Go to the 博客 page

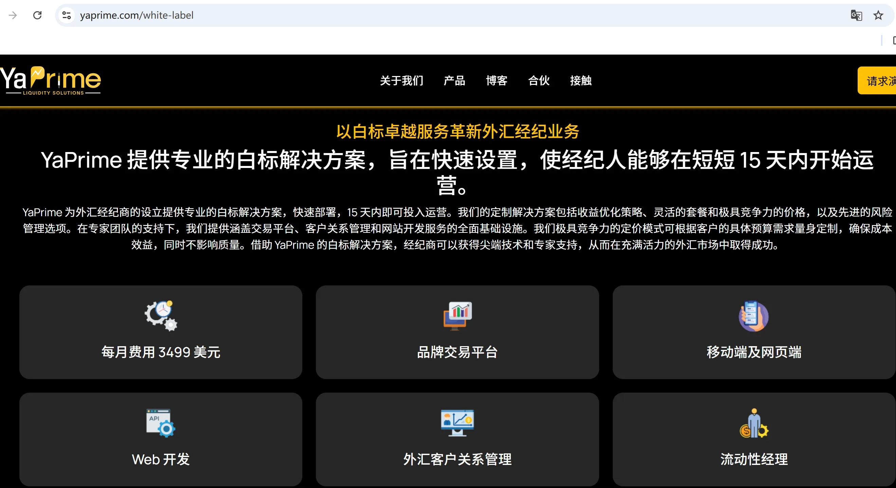click(x=496, y=81)
